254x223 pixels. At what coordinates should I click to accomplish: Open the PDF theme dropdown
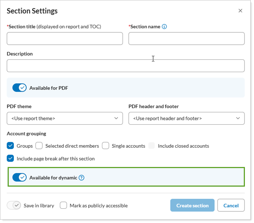click(65, 118)
